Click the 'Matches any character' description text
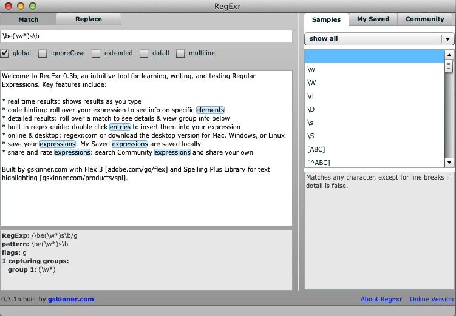Viewport: 456px width, 316px height. (x=378, y=181)
